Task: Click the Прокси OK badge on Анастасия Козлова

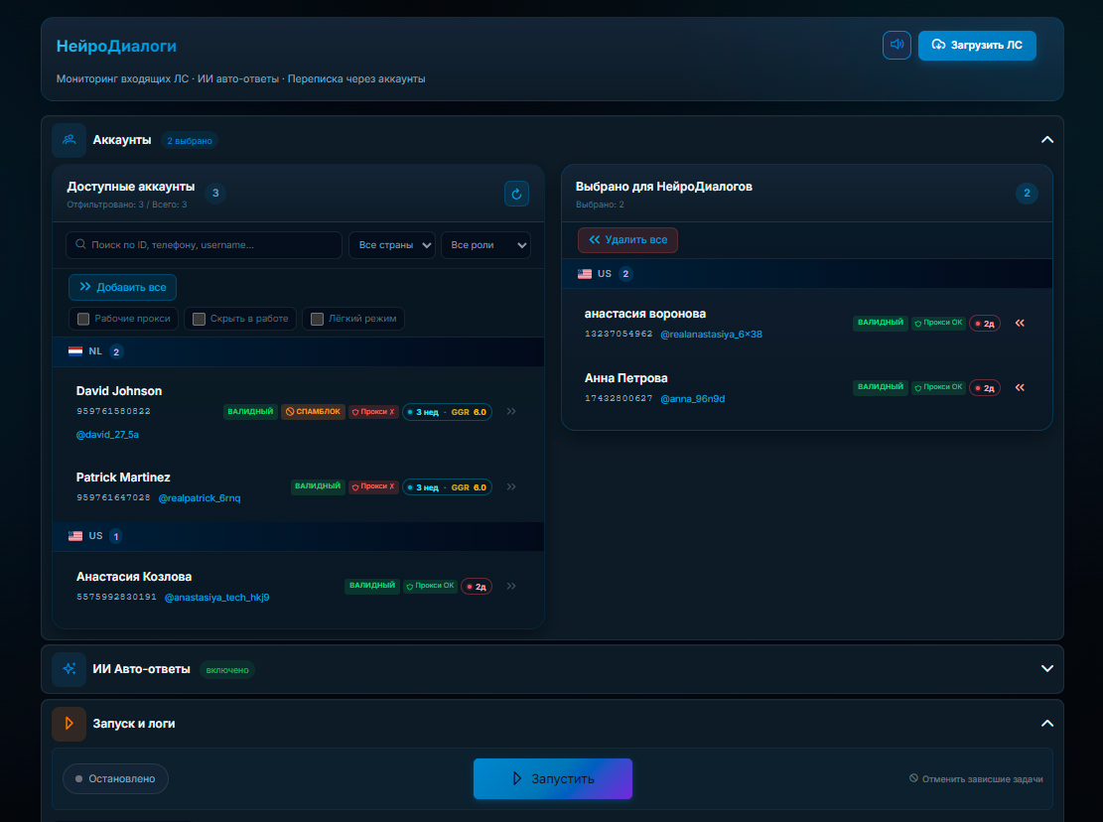Action: click(x=431, y=586)
